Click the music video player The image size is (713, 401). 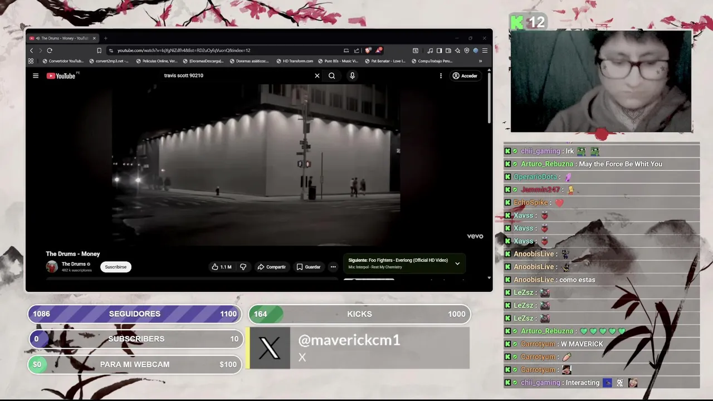point(256,164)
